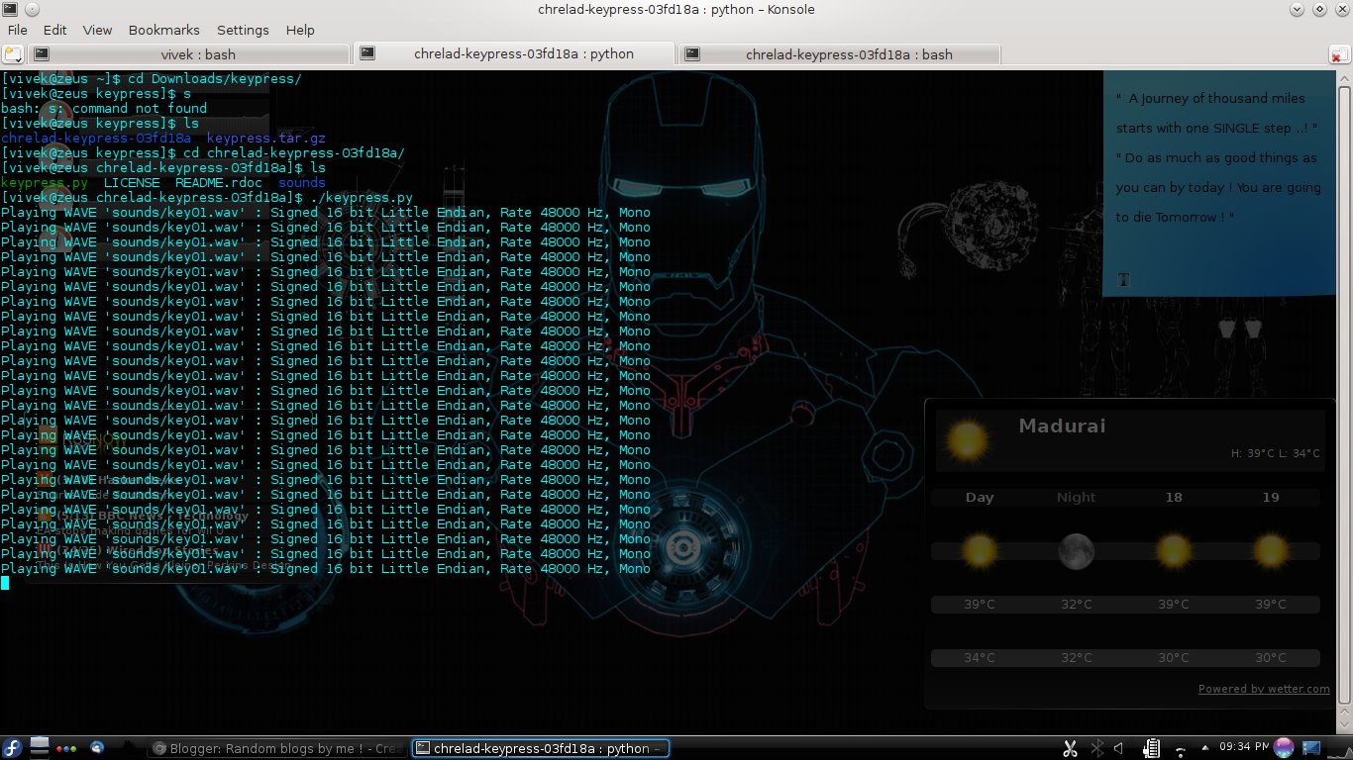This screenshot has width=1353, height=760.
Task: Click the sun icon for day 19
Action: 1271,551
